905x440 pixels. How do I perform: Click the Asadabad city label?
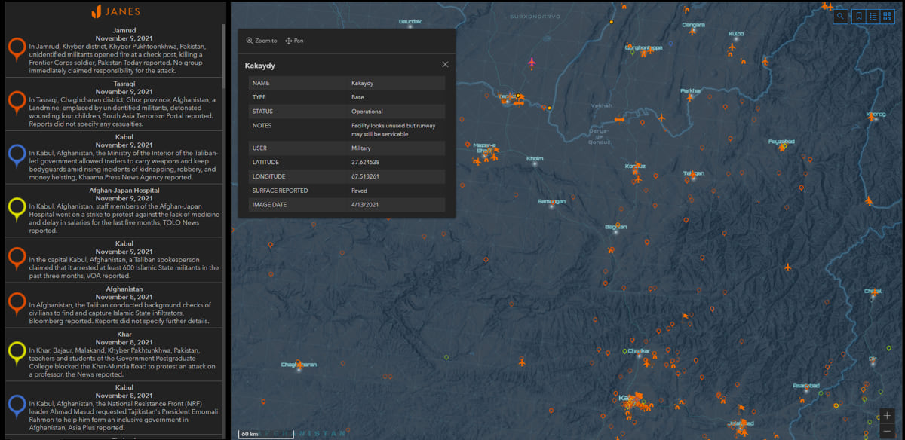coord(806,385)
